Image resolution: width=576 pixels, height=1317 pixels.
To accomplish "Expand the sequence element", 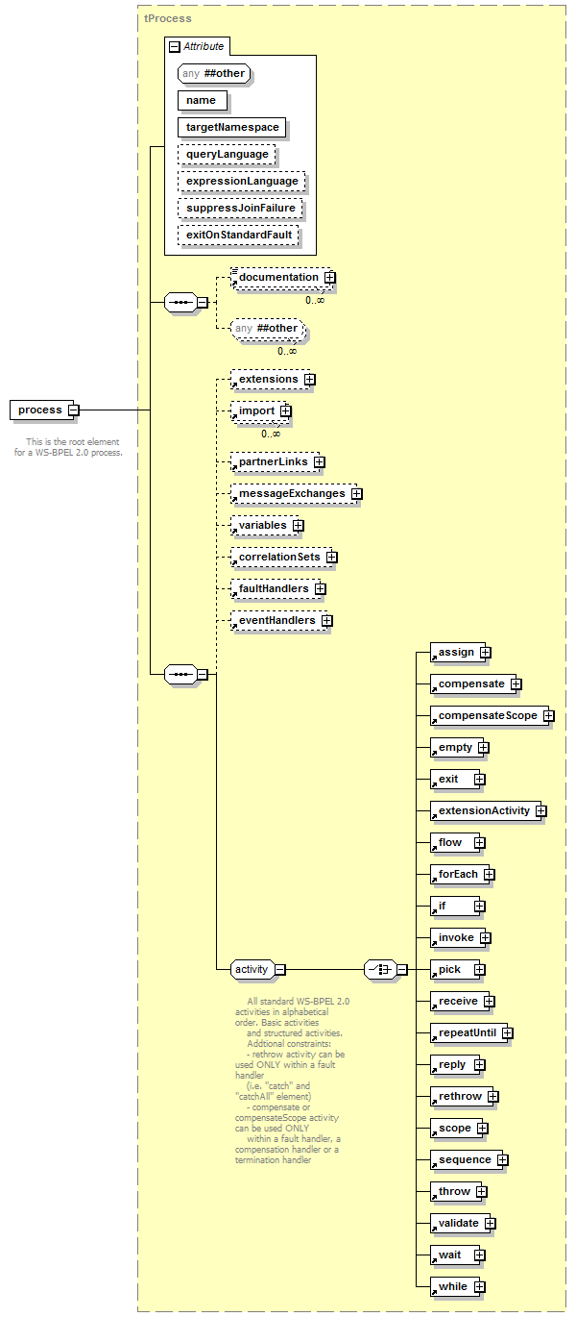I will (x=502, y=1160).
